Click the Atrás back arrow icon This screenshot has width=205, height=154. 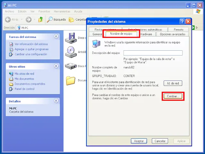point(8,20)
